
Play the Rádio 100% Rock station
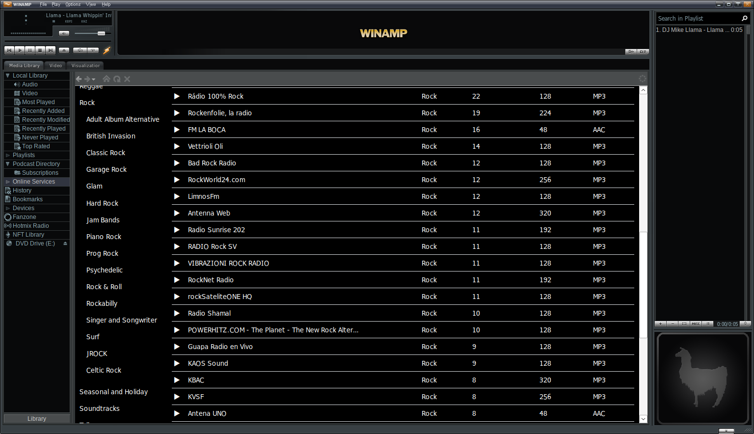click(177, 96)
